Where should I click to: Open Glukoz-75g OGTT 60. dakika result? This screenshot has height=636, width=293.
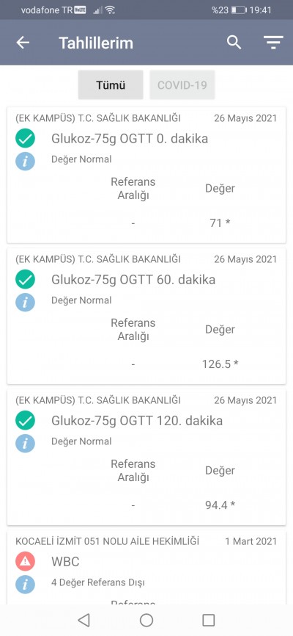[146, 317]
